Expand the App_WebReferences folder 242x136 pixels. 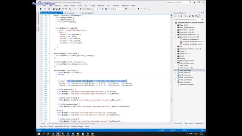point(175,27)
